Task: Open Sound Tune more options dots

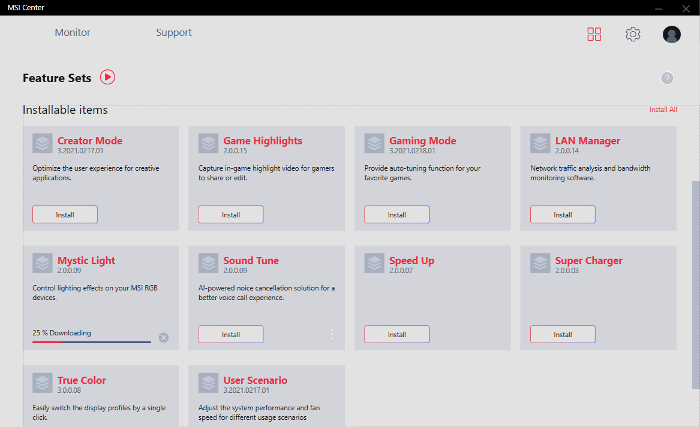Action: point(332,334)
